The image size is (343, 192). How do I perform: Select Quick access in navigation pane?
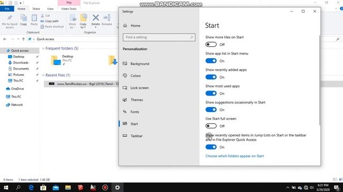20,51
